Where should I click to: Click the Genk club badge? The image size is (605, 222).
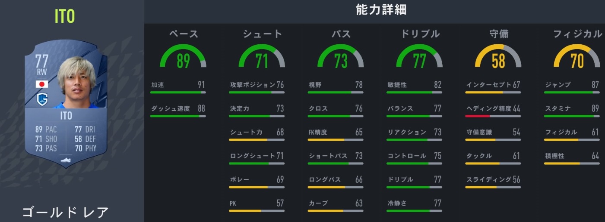coord(42,99)
